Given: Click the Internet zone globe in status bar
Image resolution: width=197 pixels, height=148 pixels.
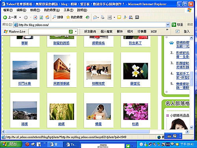Looking at the screenshot, I should (x=159, y=137).
